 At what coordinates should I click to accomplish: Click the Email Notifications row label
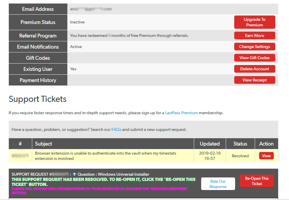(x=38, y=47)
